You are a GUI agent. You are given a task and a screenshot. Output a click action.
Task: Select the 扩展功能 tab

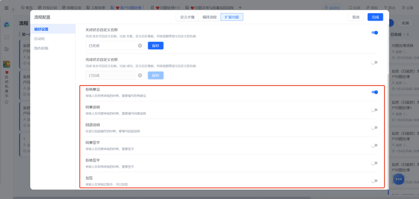[x=232, y=17]
